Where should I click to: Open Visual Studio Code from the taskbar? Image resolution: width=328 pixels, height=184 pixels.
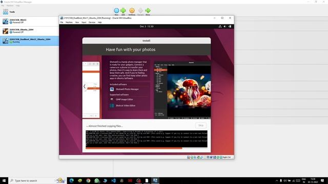(x=113, y=180)
